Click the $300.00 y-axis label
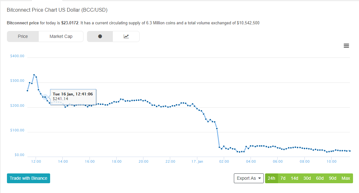Viewport: 359px width, 193px height. [17, 81]
